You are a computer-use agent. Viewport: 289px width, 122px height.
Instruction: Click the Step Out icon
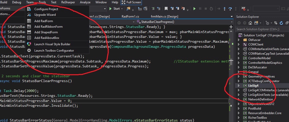tap(236, 9)
